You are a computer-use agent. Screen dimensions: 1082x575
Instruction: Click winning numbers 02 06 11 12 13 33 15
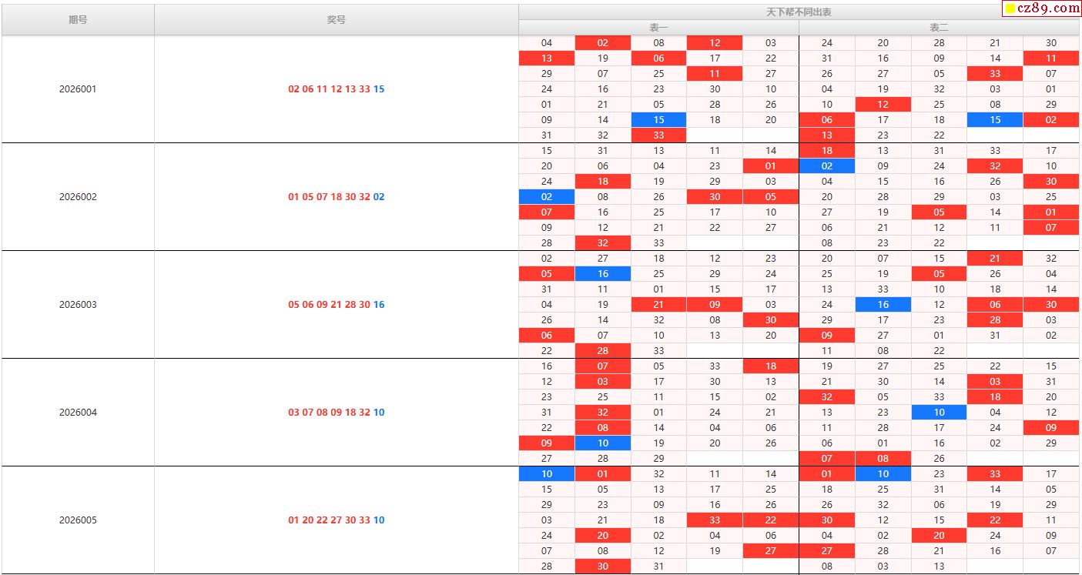pos(336,89)
